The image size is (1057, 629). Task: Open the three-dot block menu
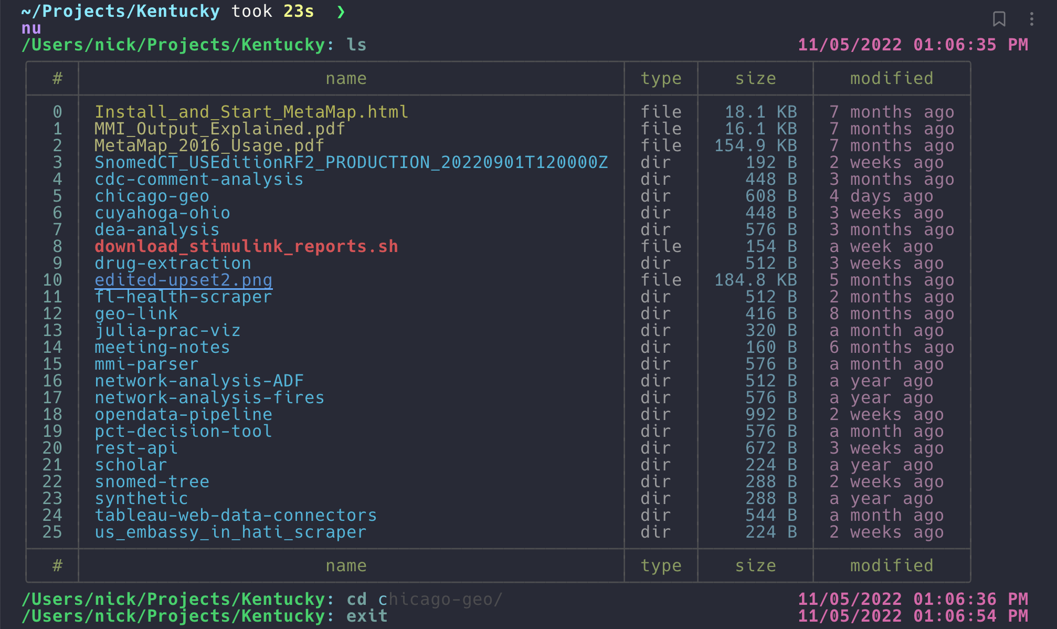pos(1031,19)
